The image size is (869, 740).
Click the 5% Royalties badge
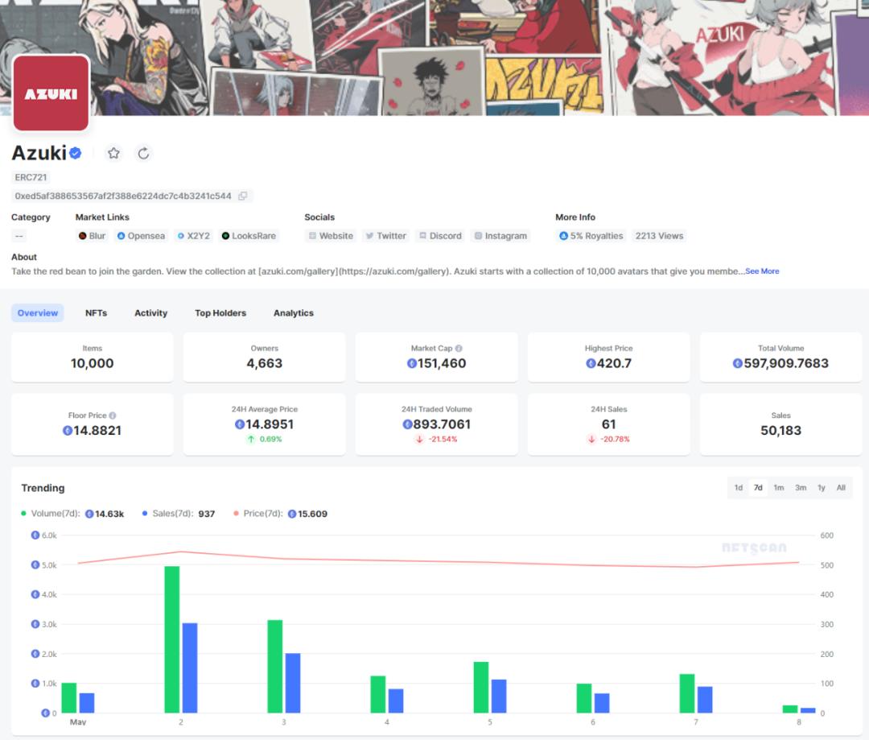[591, 236]
